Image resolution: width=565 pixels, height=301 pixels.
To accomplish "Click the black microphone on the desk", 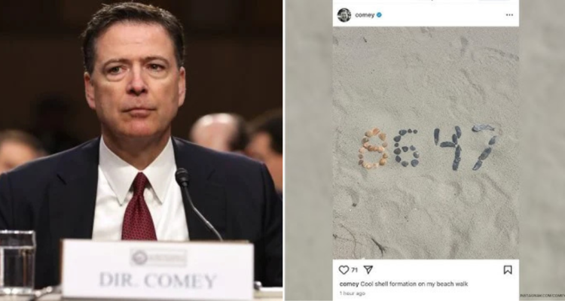I will pyautogui.click(x=194, y=203).
